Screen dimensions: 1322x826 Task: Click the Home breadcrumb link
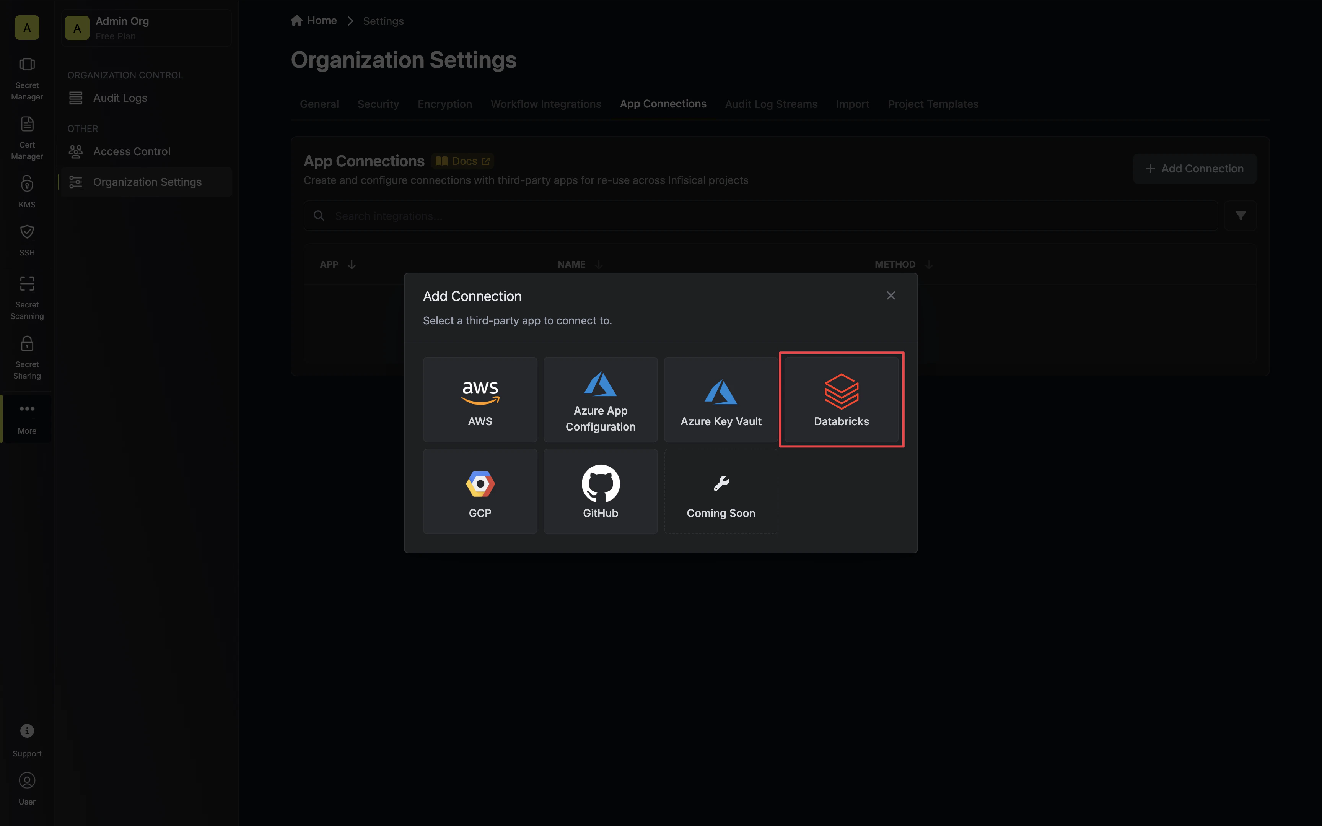click(x=314, y=21)
